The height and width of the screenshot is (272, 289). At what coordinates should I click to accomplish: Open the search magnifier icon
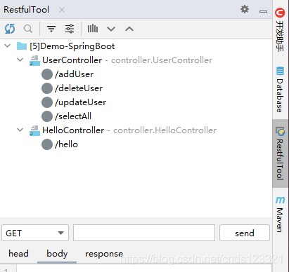28,29
